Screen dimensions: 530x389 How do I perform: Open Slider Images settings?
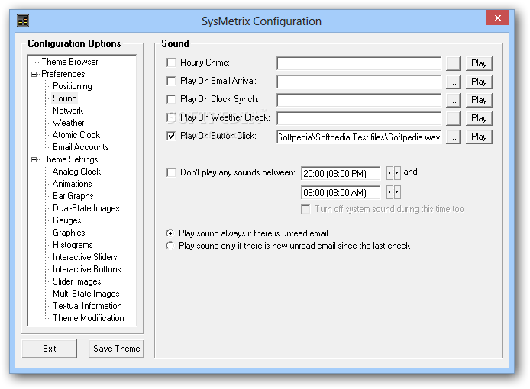tap(76, 281)
